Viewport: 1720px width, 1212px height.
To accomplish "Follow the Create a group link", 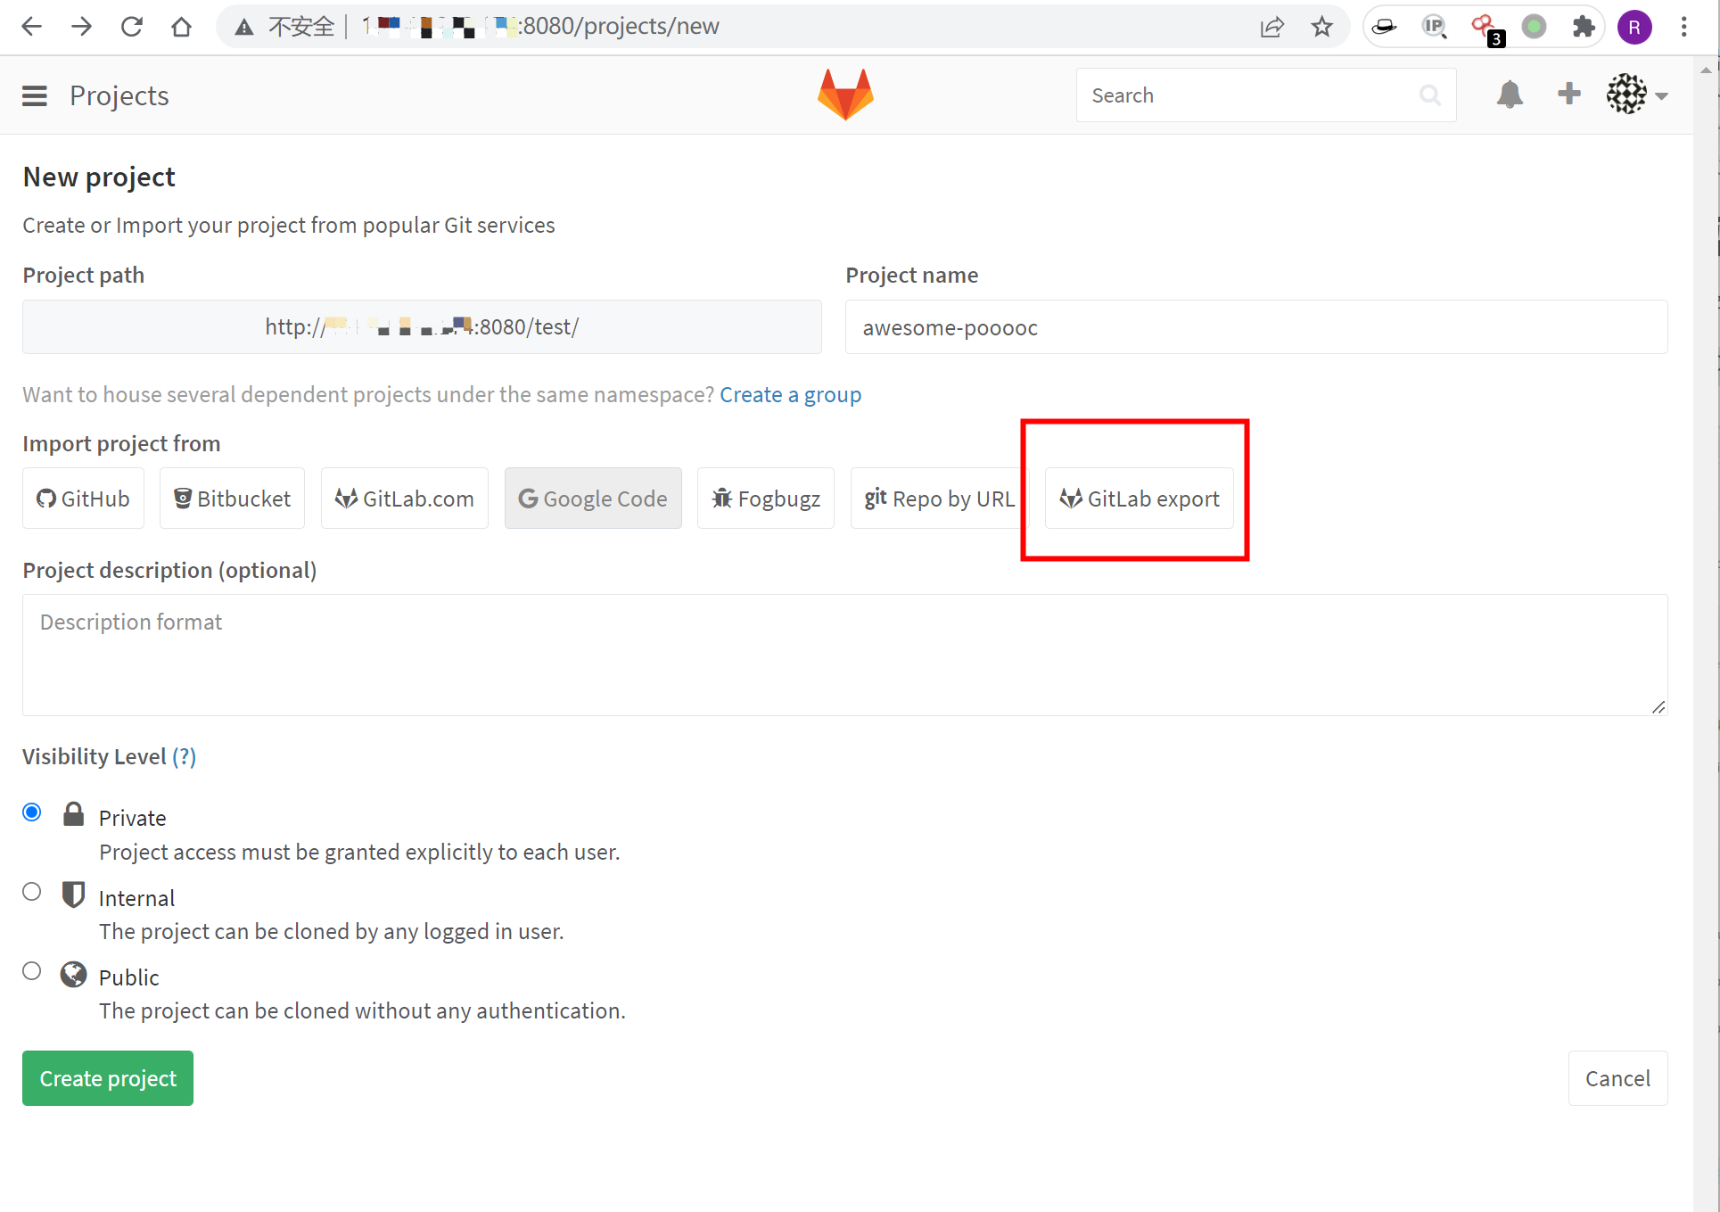I will pyautogui.click(x=790, y=394).
